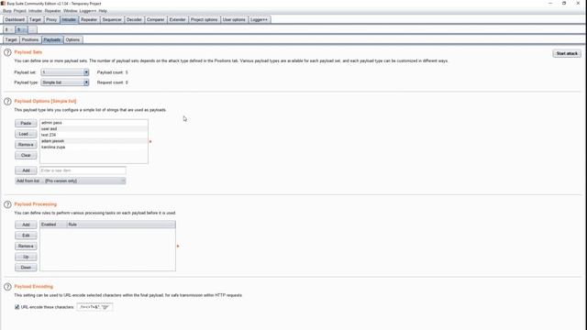The height and width of the screenshot is (330, 587).
Task: Open the User options tab
Action: pyautogui.click(x=234, y=19)
